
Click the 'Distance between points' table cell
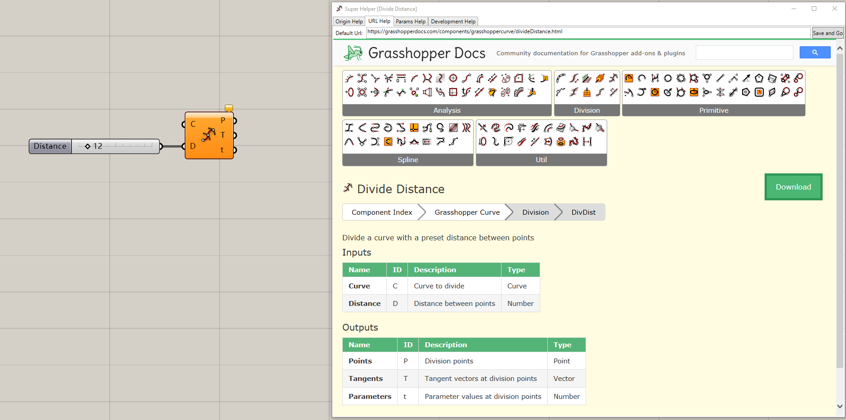pyautogui.click(x=454, y=303)
